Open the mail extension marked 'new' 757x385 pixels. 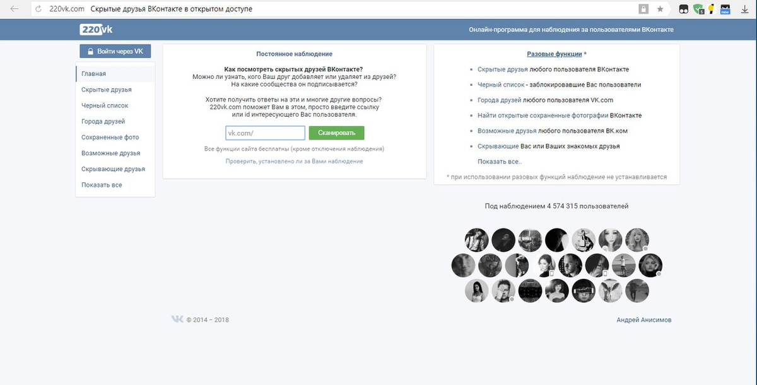725,9
